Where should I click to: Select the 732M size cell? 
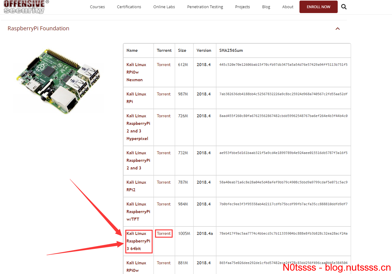pyautogui.click(x=183, y=153)
